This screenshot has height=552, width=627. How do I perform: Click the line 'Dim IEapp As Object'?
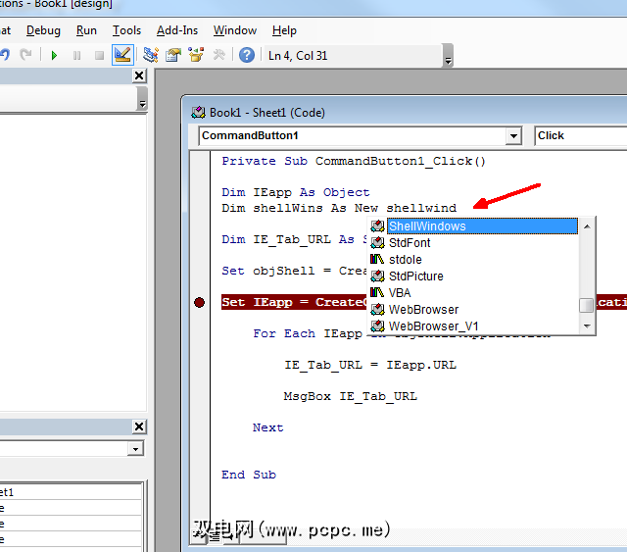296,192
